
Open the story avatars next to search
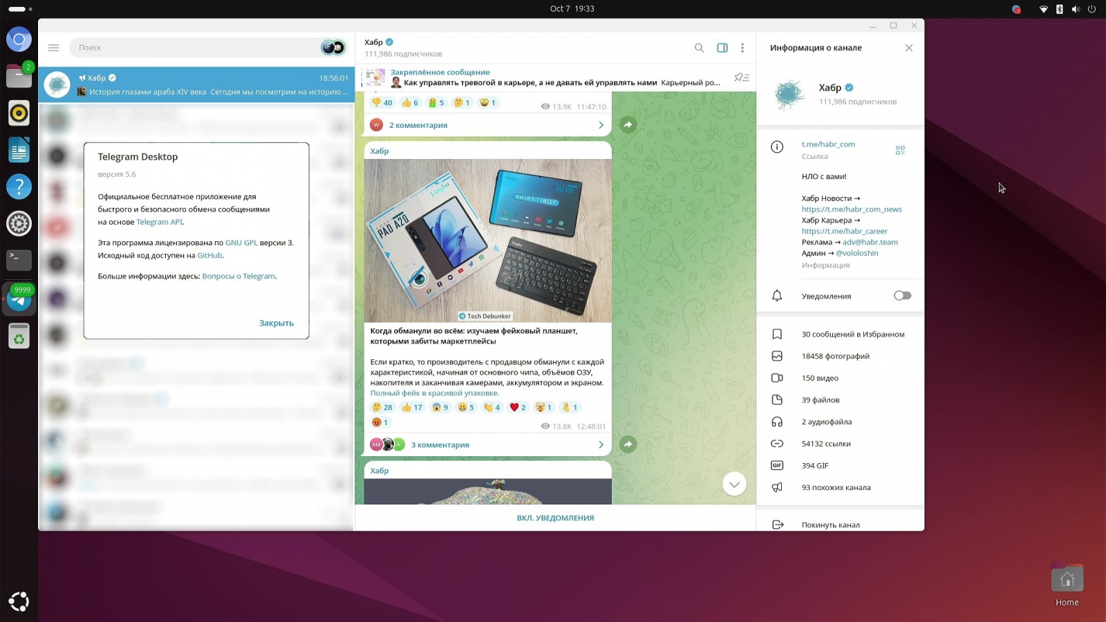[x=333, y=48]
